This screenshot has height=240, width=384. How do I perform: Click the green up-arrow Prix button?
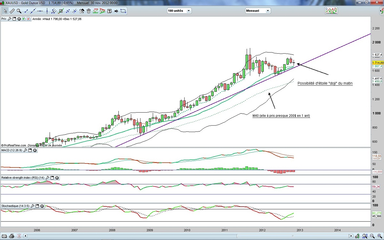pos(23,19)
